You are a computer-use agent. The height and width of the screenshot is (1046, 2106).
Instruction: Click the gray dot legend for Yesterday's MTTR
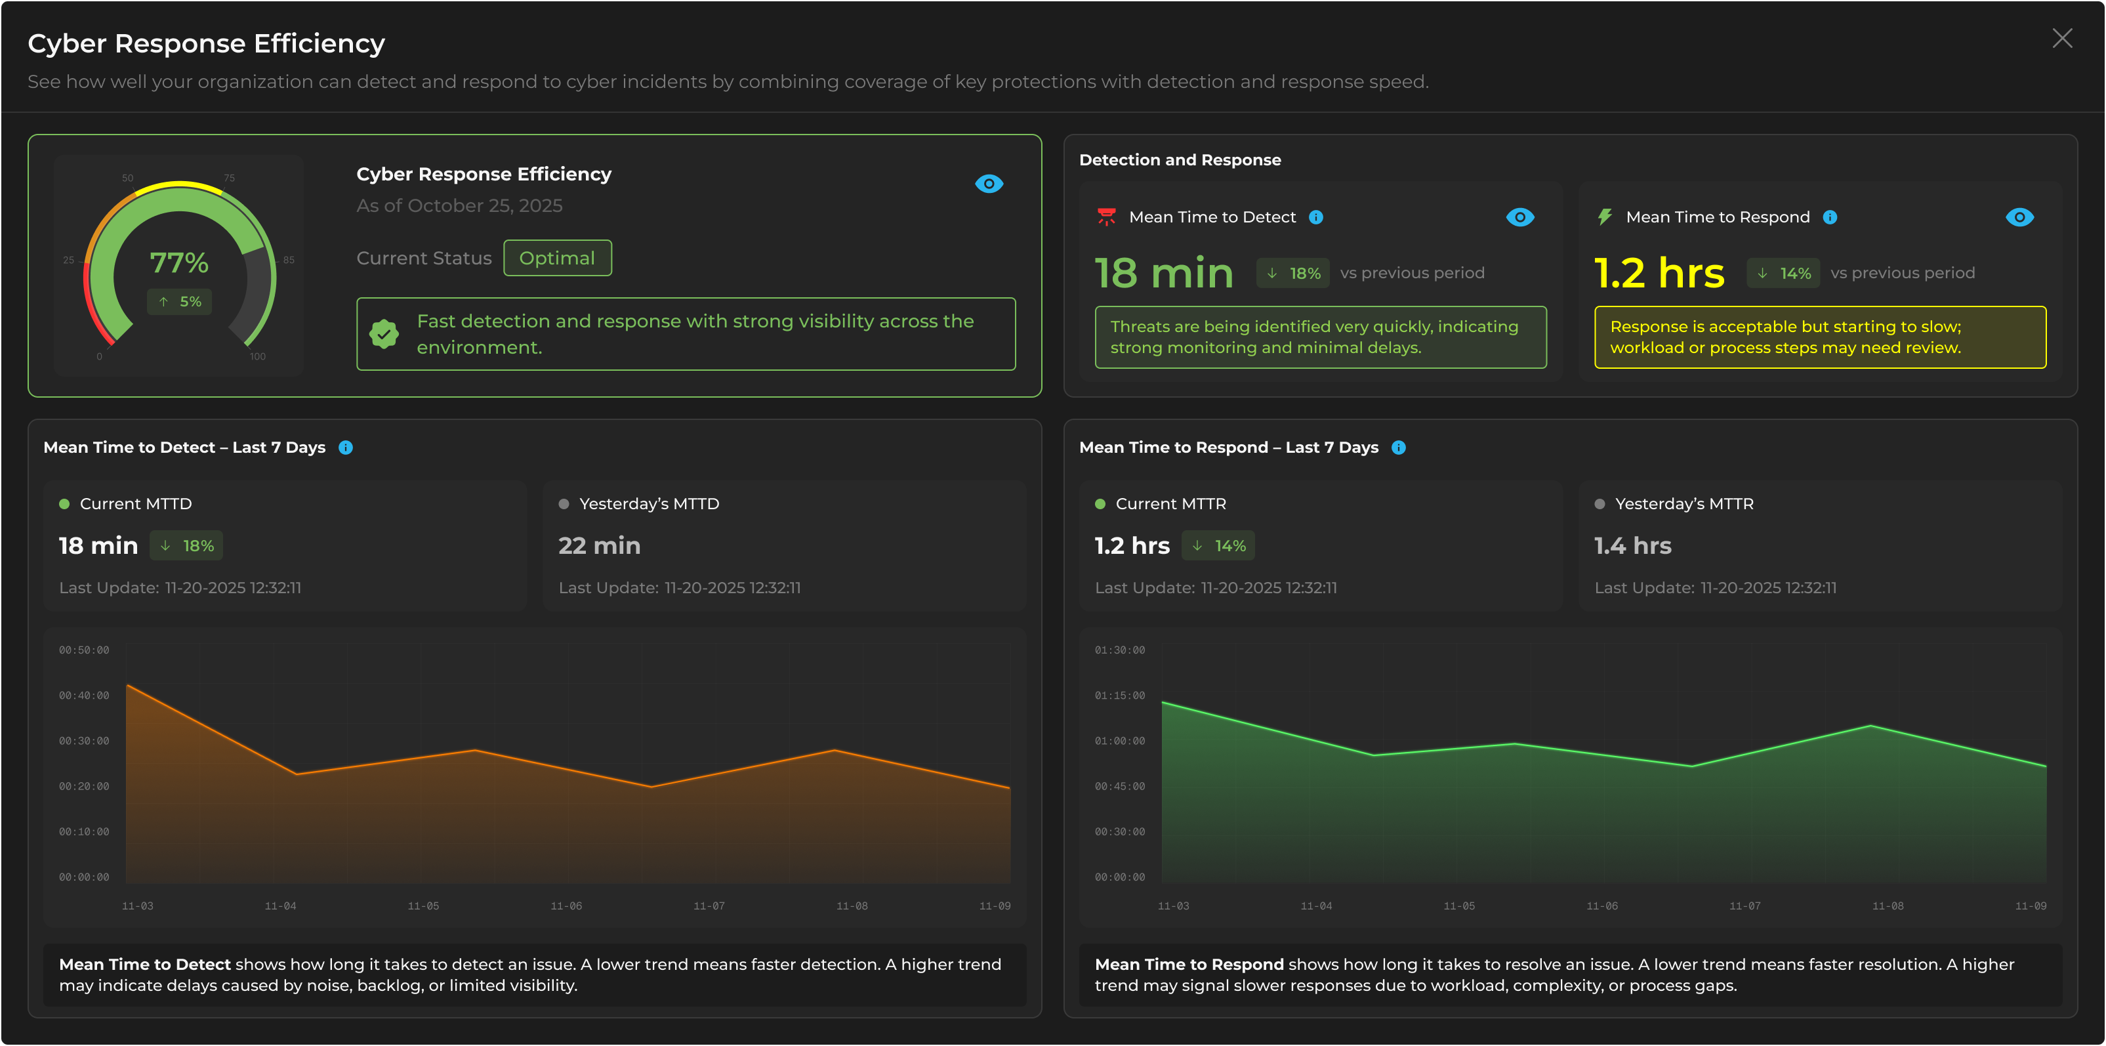pyautogui.click(x=1600, y=504)
